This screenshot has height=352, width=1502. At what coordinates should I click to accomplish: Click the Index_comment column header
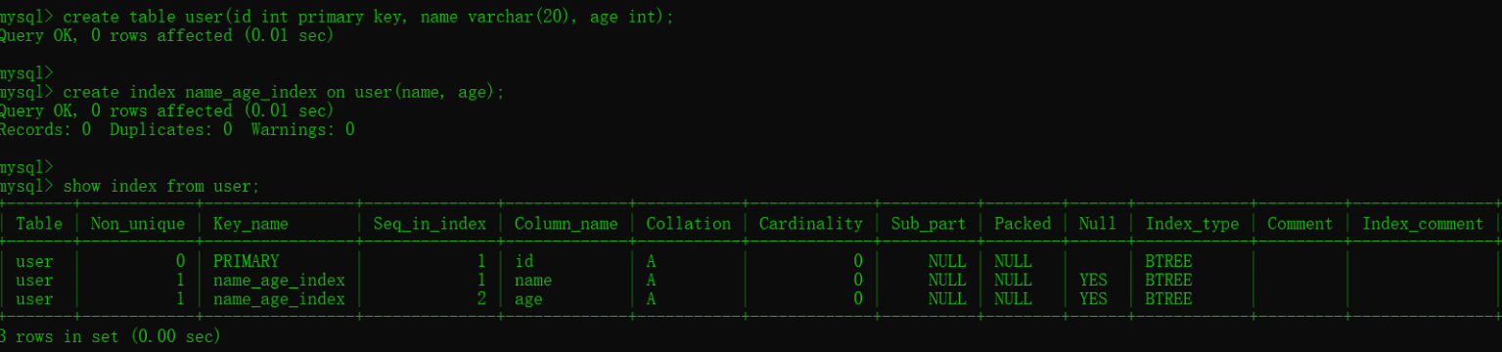(1423, 224)
